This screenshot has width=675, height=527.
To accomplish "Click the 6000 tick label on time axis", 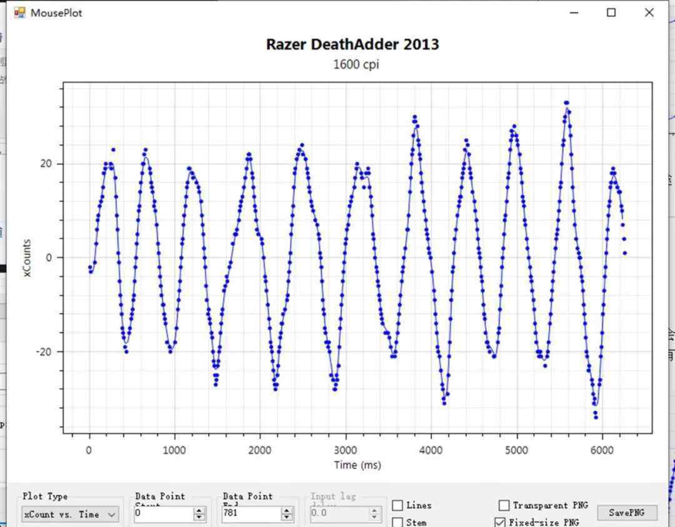I will pyautogui.click(x=602, y=450).
